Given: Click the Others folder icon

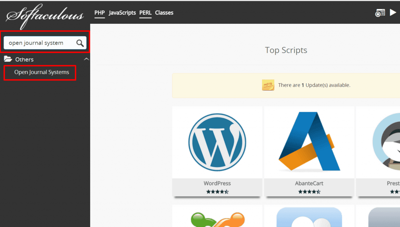Looking at the screenshot, I should [x=8, y=59].
